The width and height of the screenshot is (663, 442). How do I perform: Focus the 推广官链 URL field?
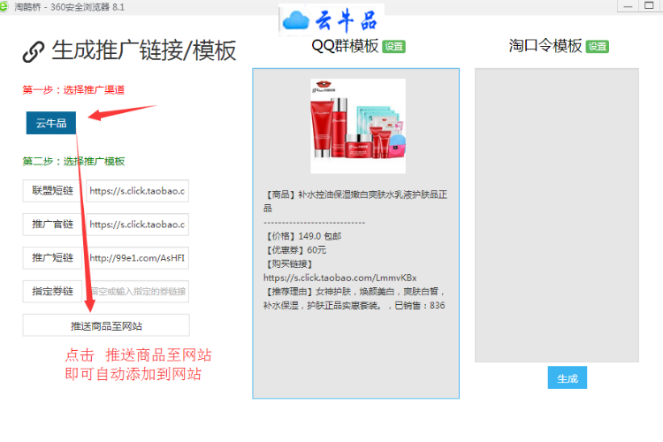pyautogui.click(x=137, y=225)
